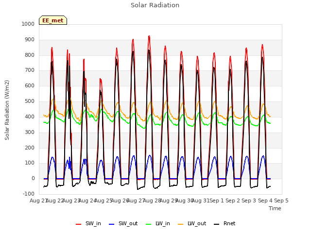The width and height of the screenshot is (311, 233).
Task: Click the Aug 28 red SW_in peak
Action: tap(149, 36)
